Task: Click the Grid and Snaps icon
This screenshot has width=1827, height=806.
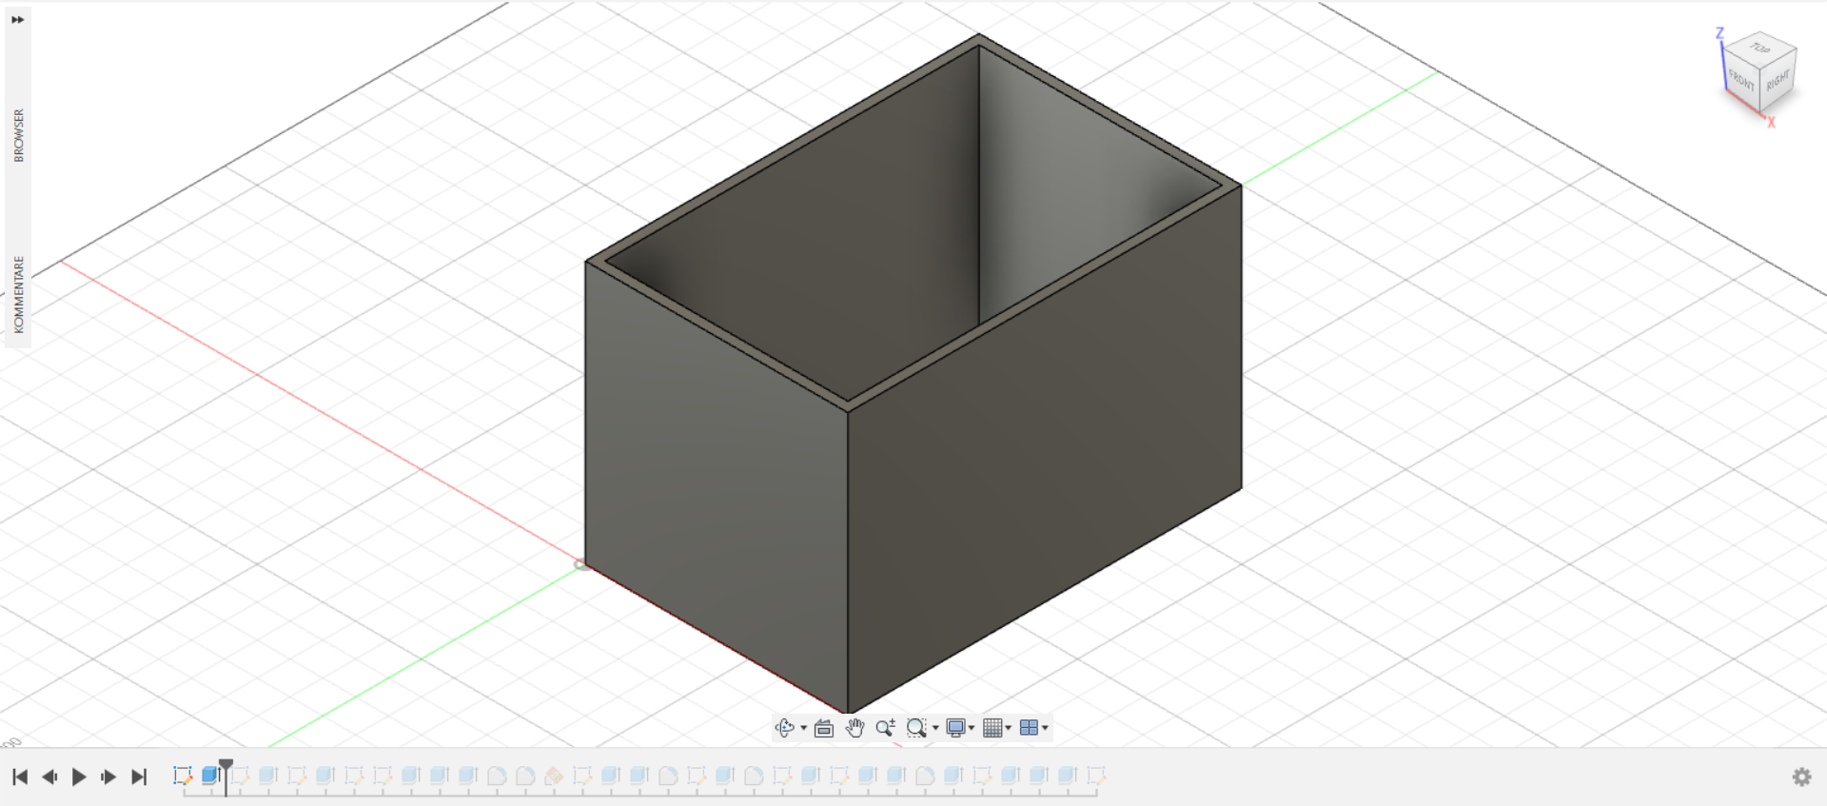Action: [992, 728]
